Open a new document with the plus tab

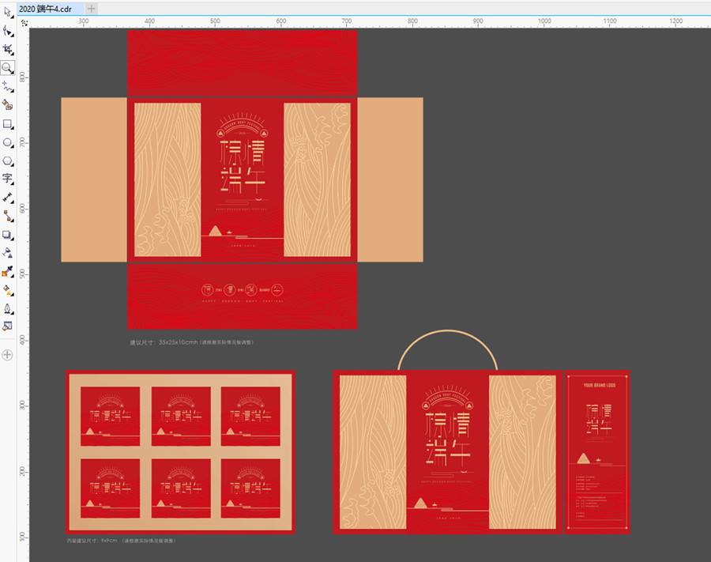pos(91,8)
